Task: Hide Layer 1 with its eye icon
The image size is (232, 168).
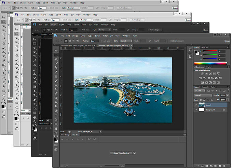Action: pos(196,105)
